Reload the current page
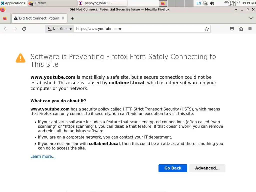The height and width of the screenshot is (192, 256). (24, 29)
